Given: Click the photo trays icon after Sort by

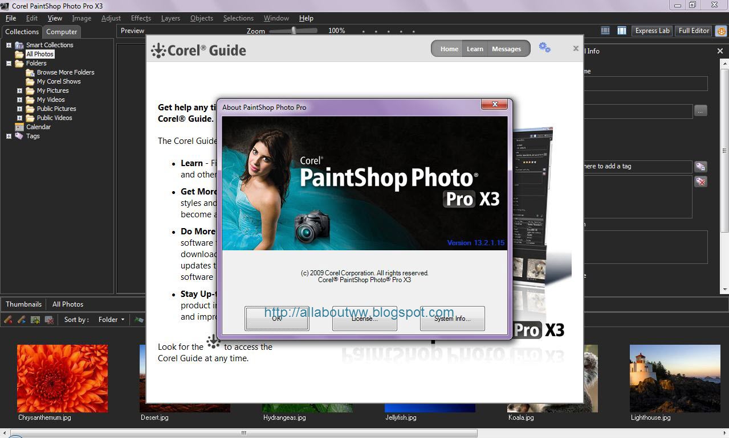Looking at the screenshot, I should [139, 320].
